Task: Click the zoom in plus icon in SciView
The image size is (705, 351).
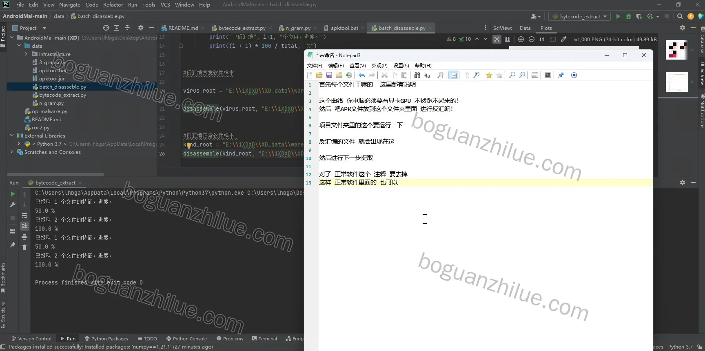Action: pyautogui.click(x=521, y=39)
